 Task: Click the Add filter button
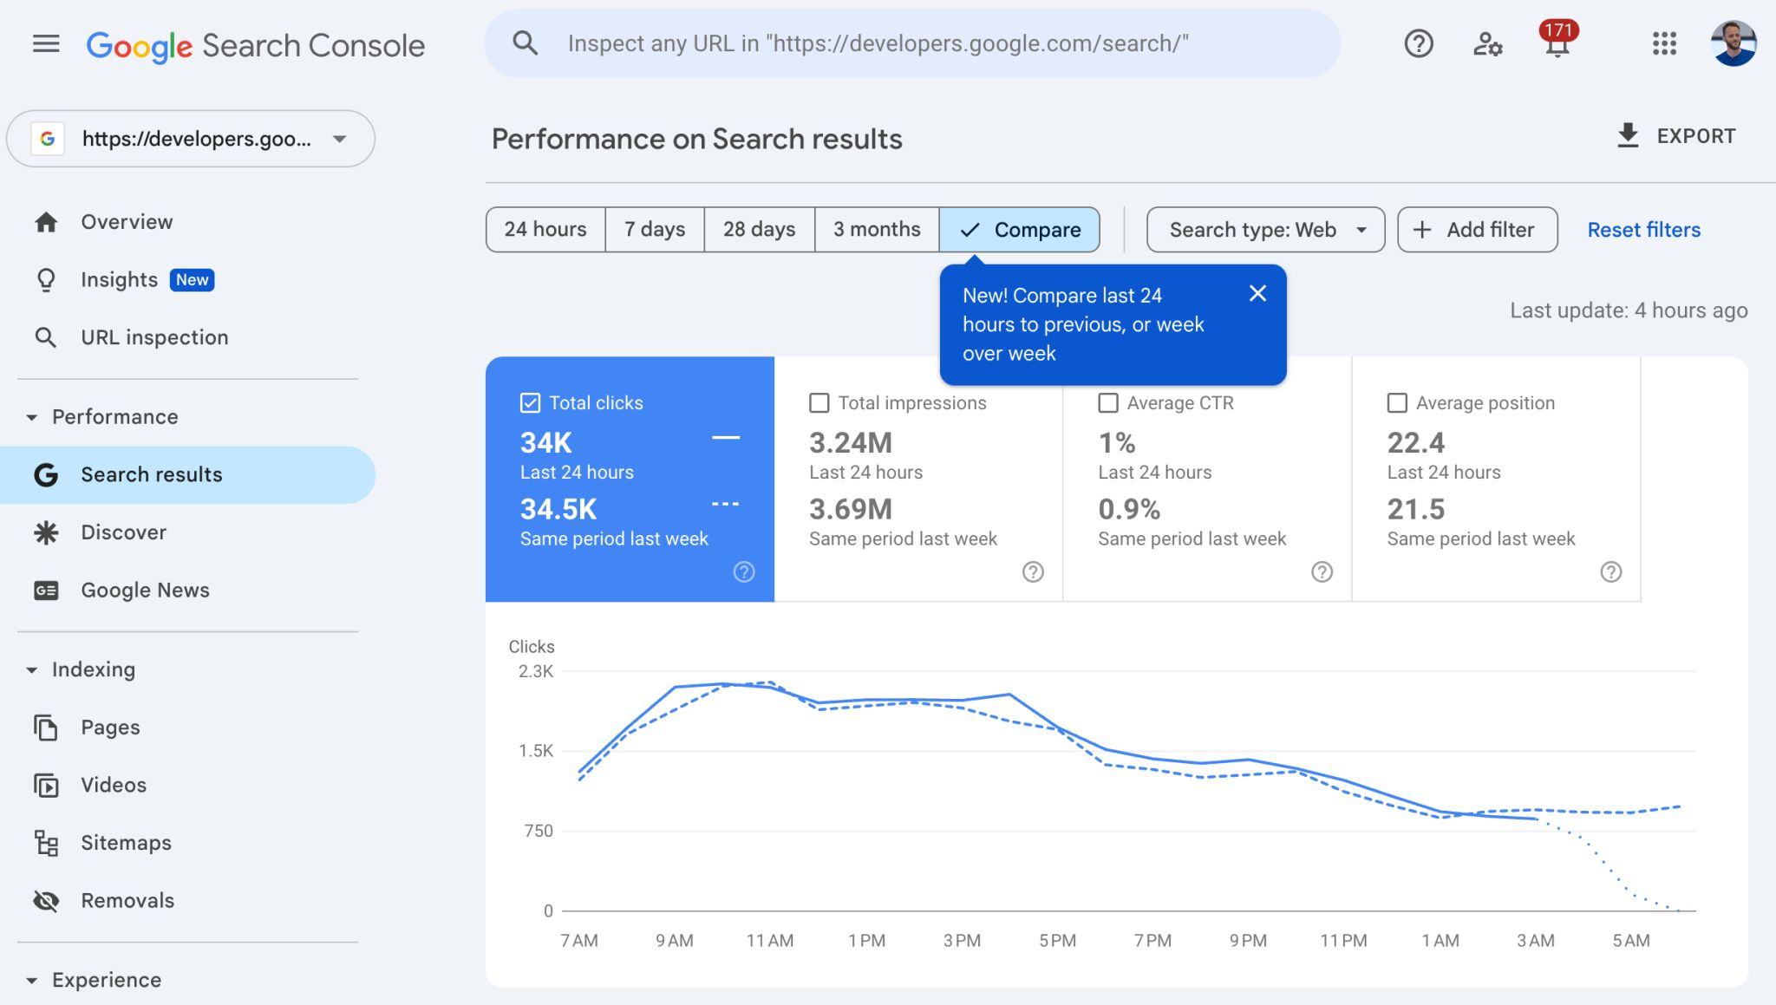pos(1477,230)
